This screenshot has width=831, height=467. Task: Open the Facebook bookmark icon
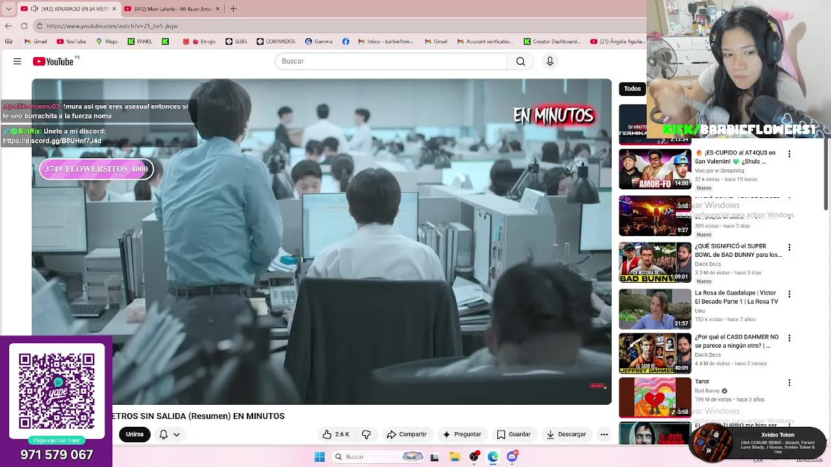tap(345, 42)
